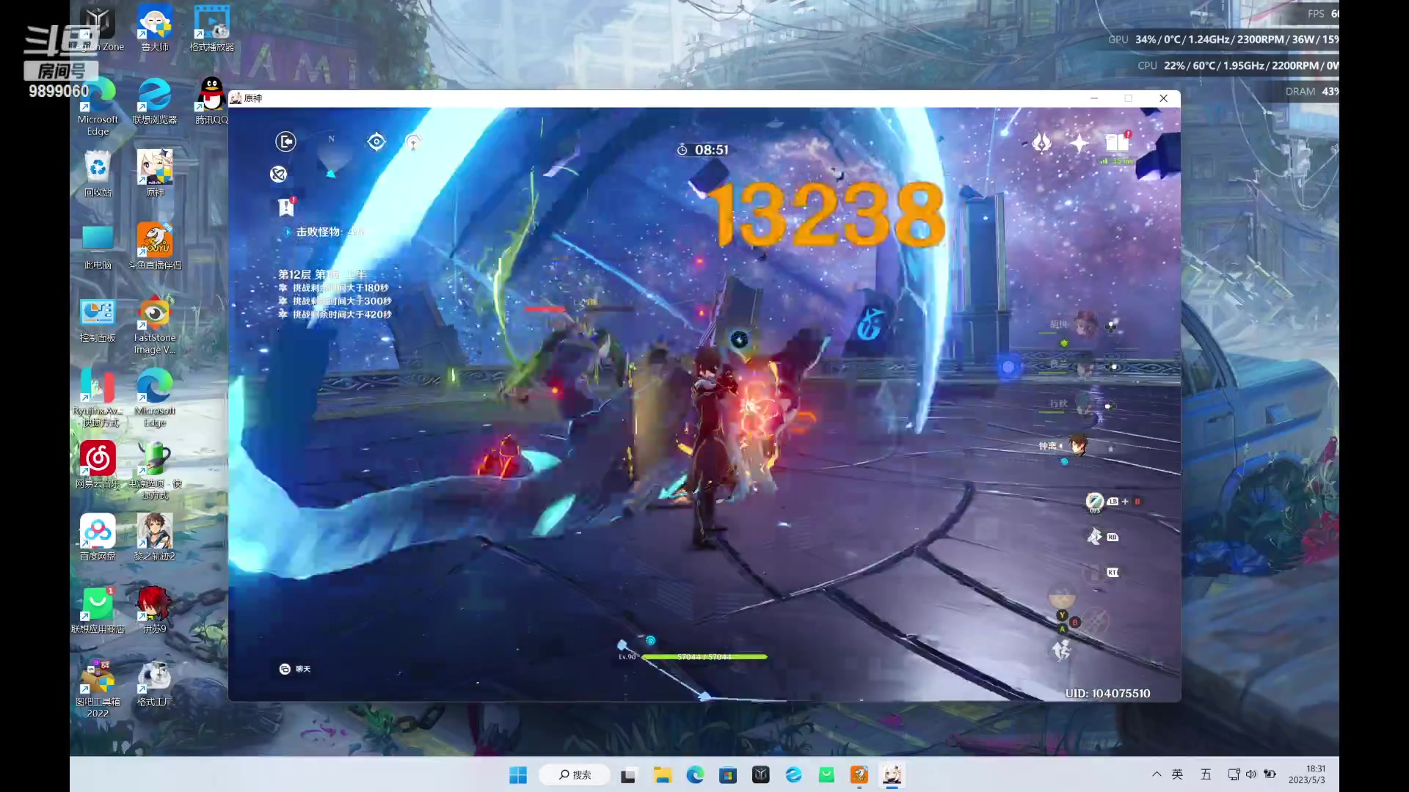The height and width of the screenshot is (792, 1409).
Task: Click the character HP bar 57044
Action: (x=704, y=657)
